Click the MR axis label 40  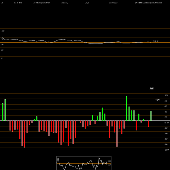click(x=166, y=112)
